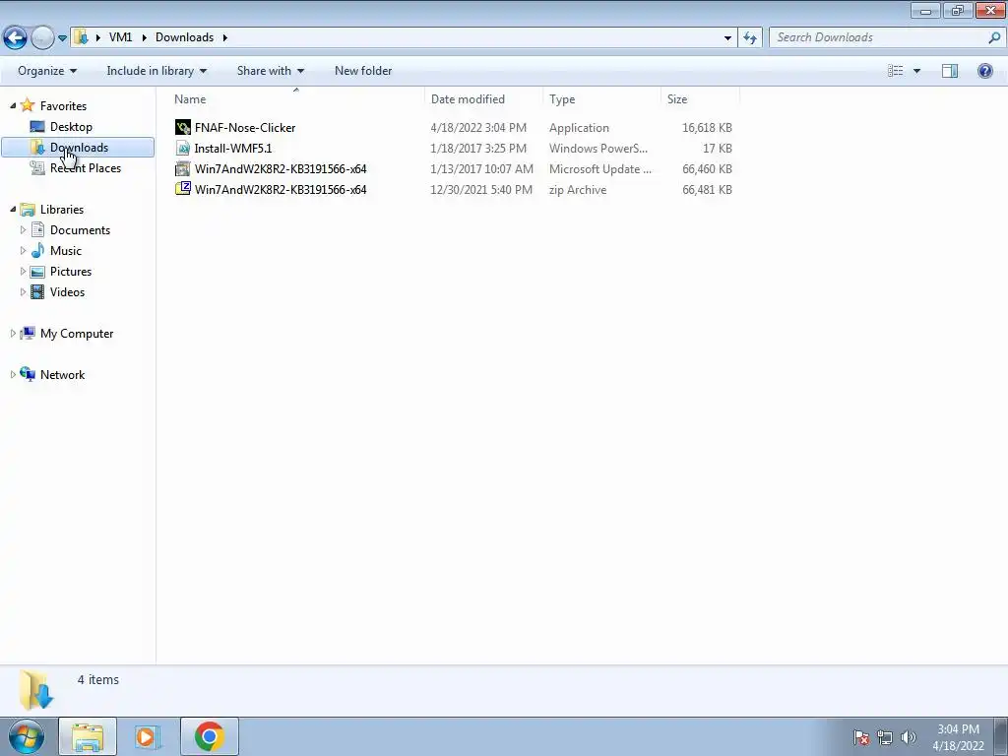Minimize the Explorer window
1008x756 pixels.
pos(925,10)
